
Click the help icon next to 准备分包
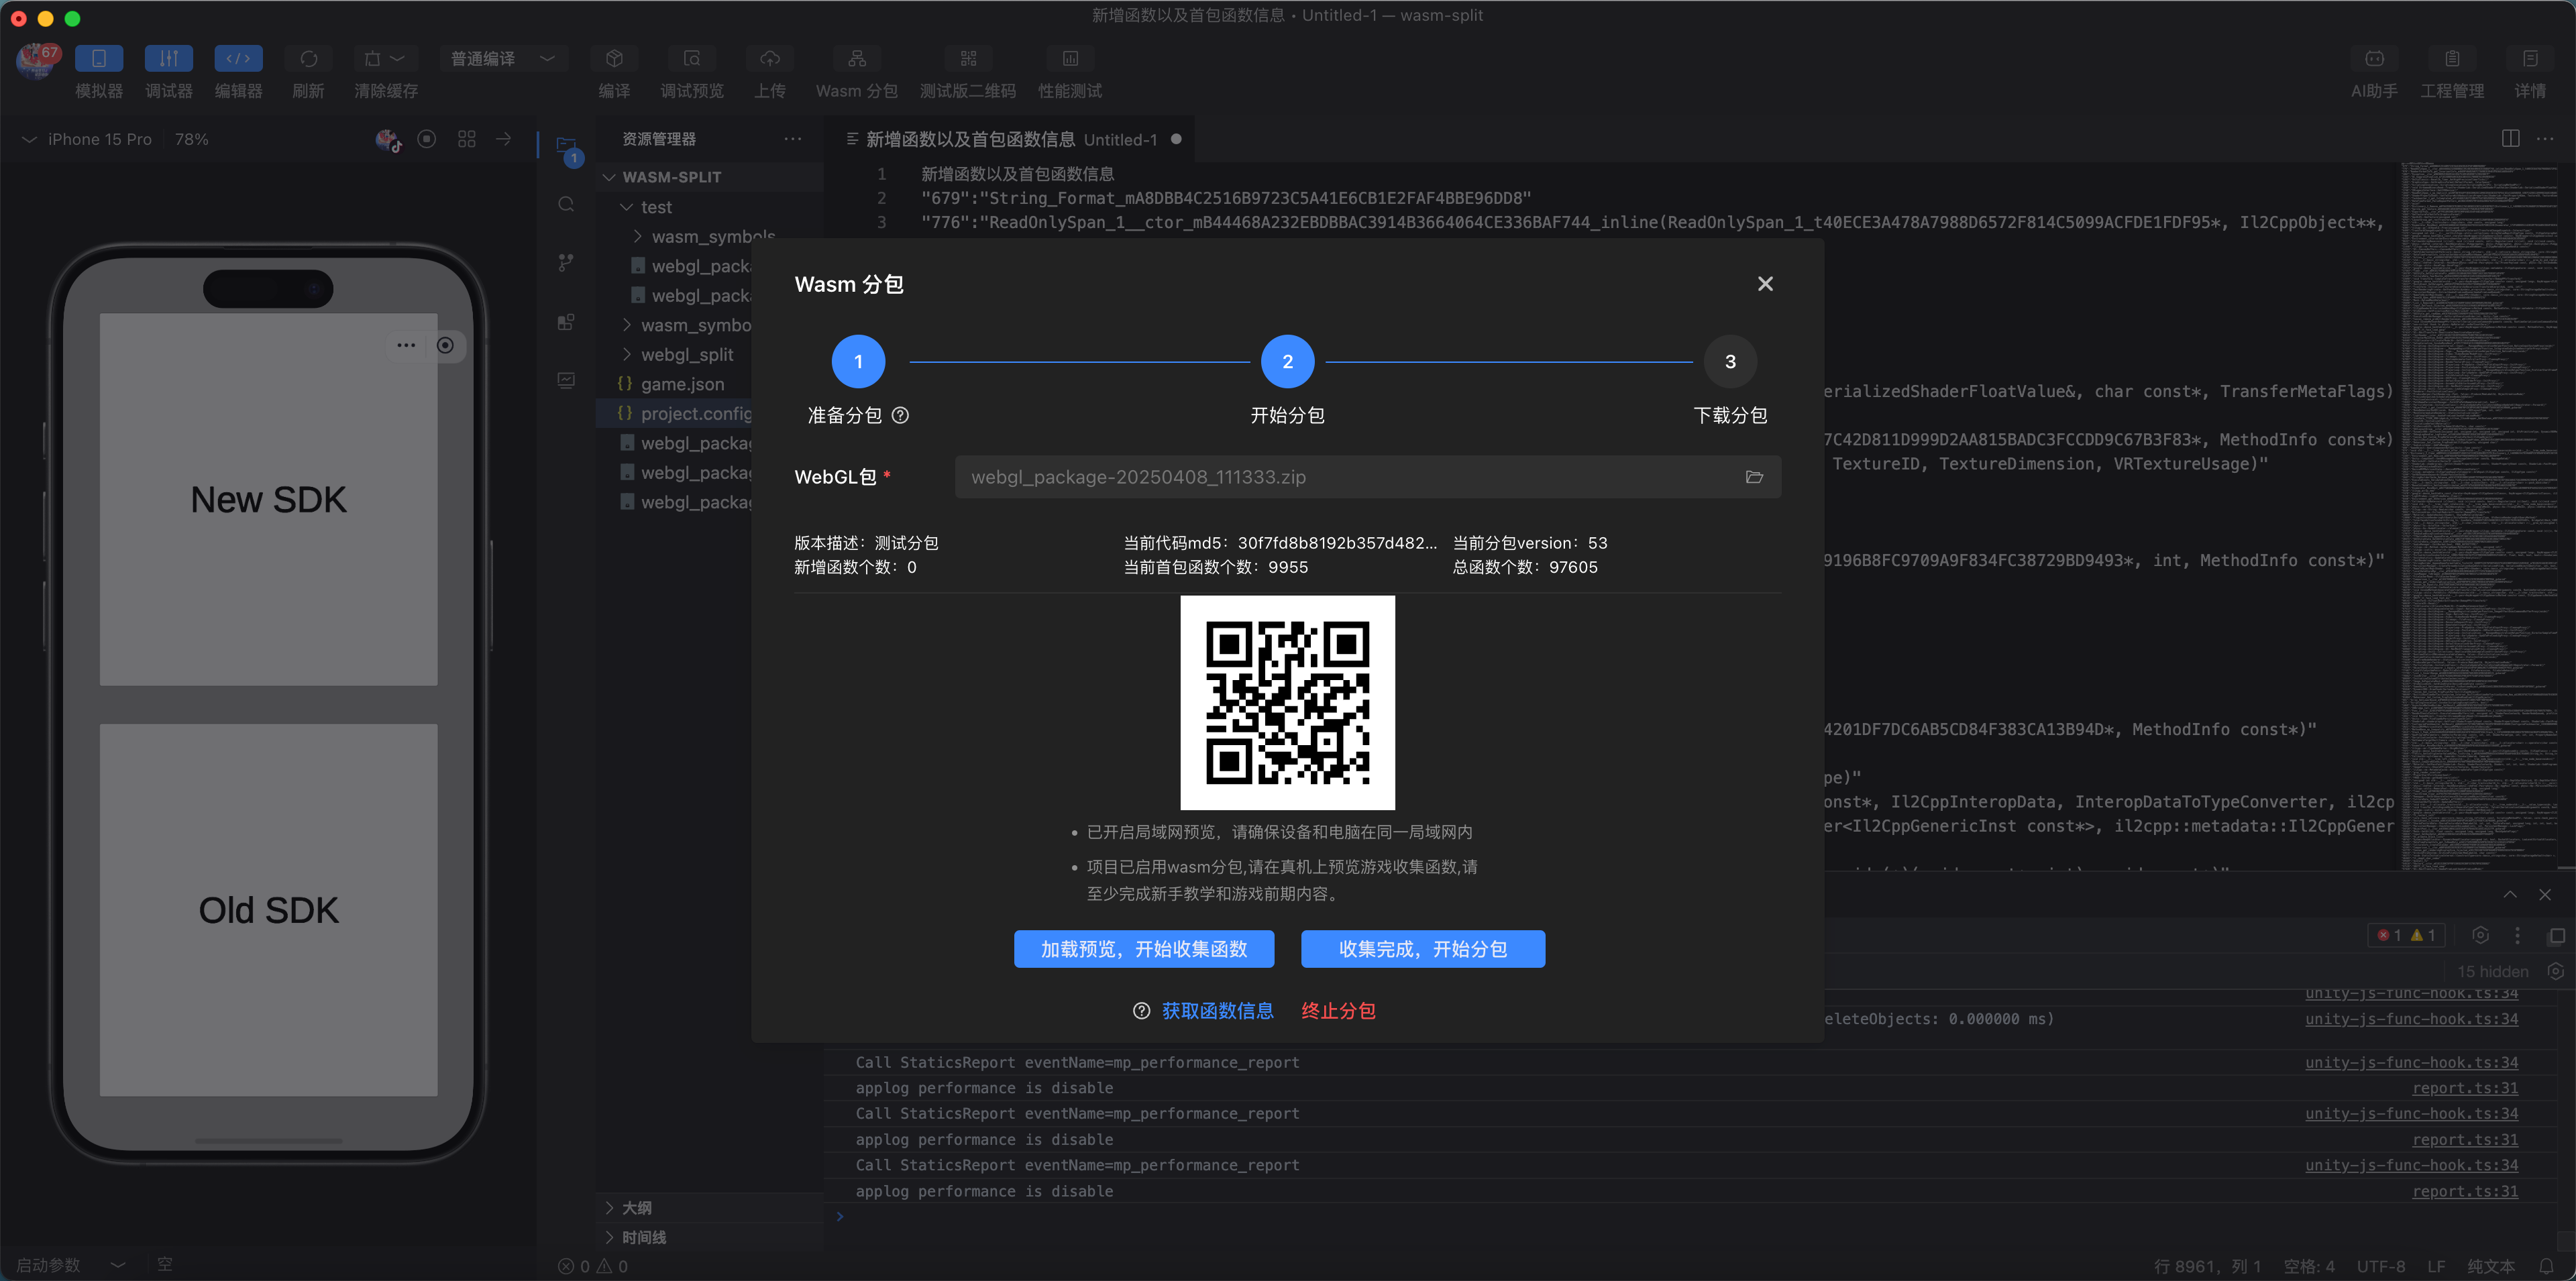tap(900, 416)
